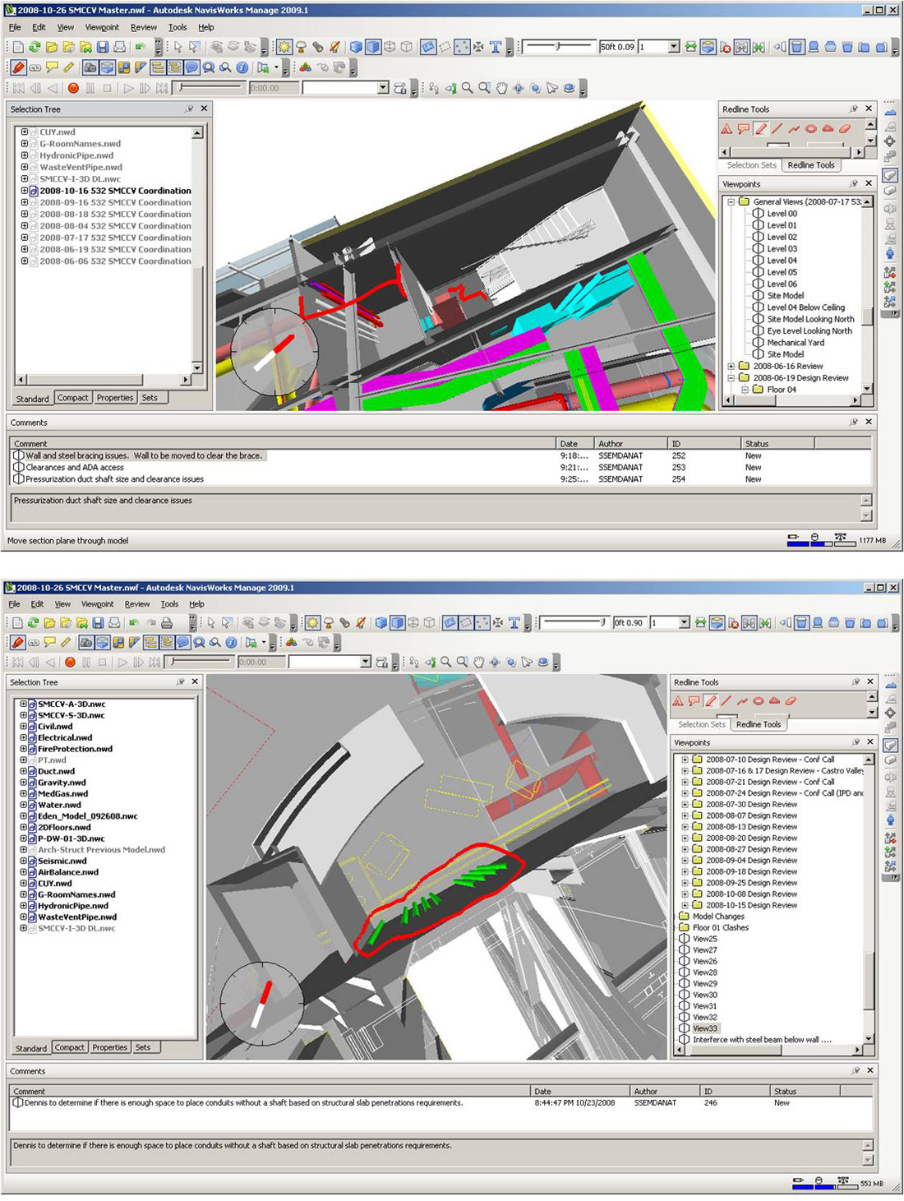Image resolution: width=904 pixels, height=1201 pixels.
Task: Expand HydronicPipe.nwd node in 2008-10-16 Selection Tree
Action: (x=24, y=155)
